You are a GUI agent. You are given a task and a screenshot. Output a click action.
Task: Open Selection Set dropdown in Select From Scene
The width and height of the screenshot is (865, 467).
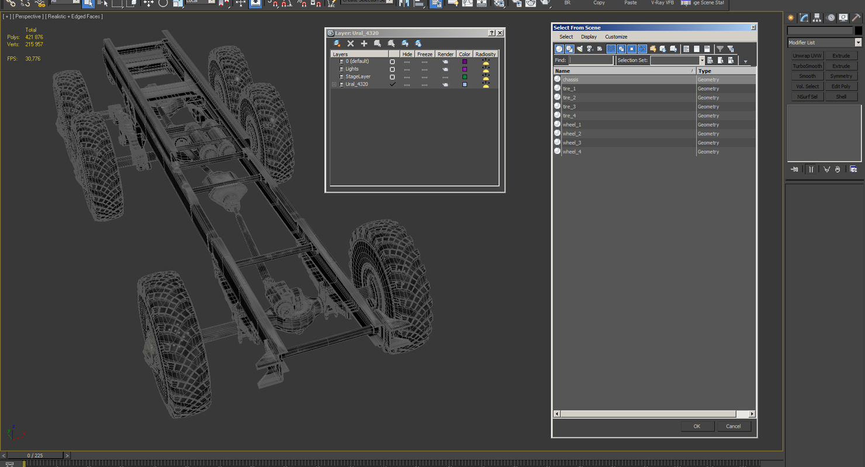click(x=701, y=60)
